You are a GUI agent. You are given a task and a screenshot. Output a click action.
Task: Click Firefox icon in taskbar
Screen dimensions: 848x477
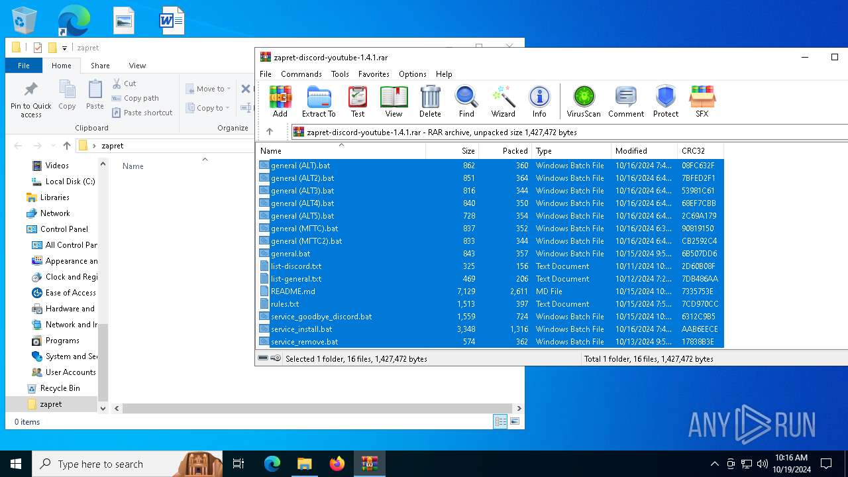[x=337, y=464]
